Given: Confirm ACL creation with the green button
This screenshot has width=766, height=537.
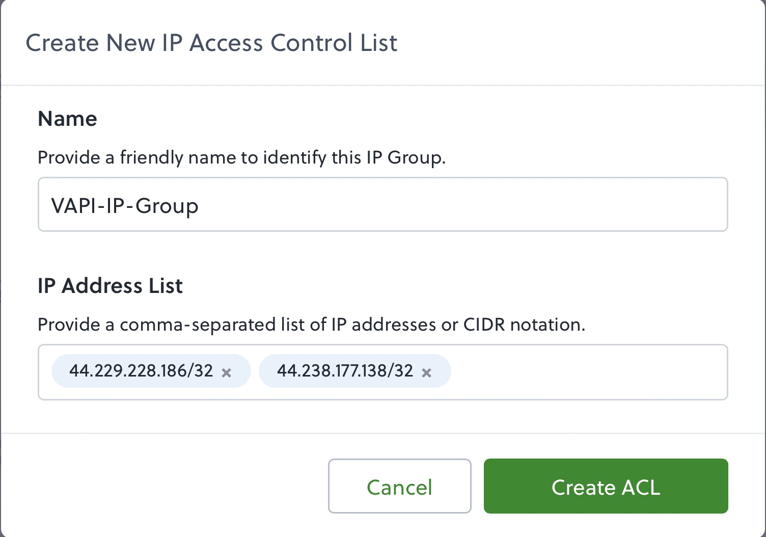Looking at the screenshot, I should pos(606,486).
